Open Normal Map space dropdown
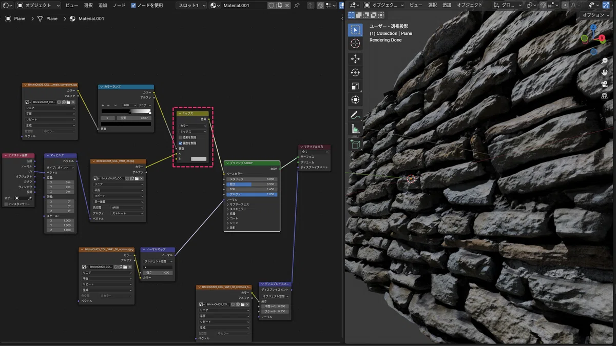The height and width of the screenshot is (346, 616). (x=158, y=261)
